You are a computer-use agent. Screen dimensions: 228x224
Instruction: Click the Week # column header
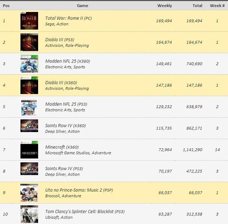pos(217,6)
